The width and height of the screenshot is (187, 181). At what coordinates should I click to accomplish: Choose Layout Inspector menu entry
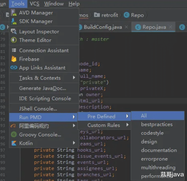(x=44, y=32)
